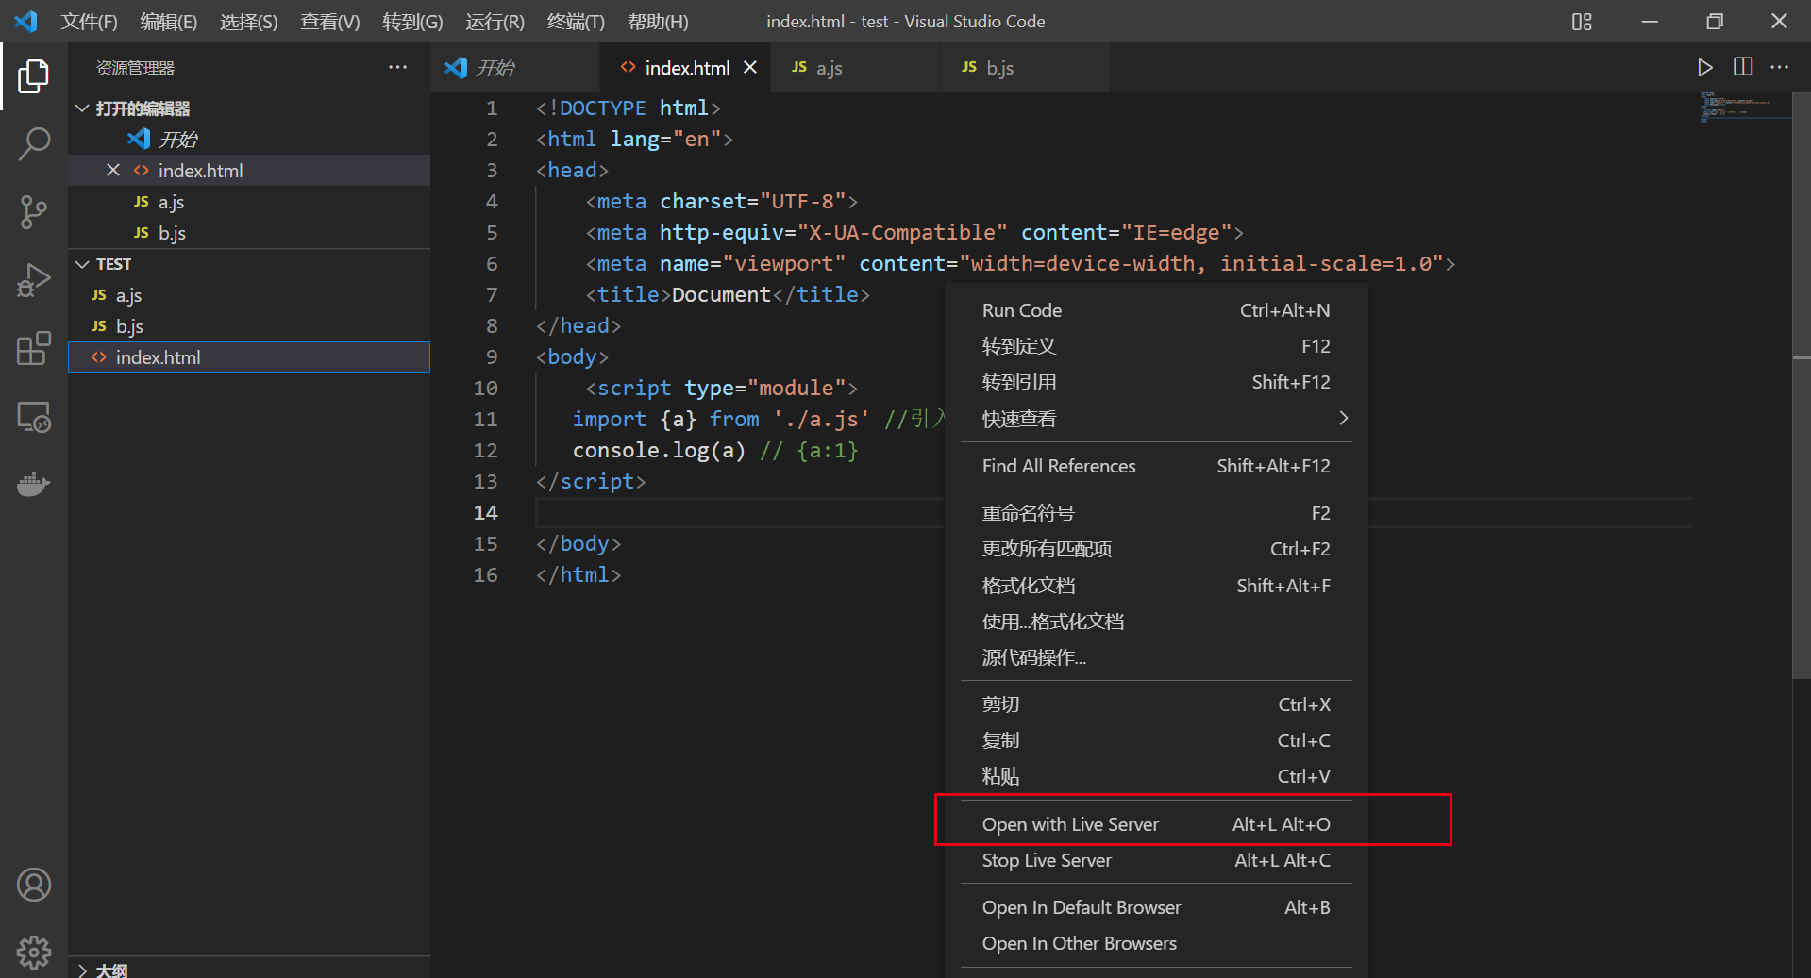This screenshot has height=978, width=1811.
Task: Split the editor with the toolbar icon
Action: tap(1741, 67)
